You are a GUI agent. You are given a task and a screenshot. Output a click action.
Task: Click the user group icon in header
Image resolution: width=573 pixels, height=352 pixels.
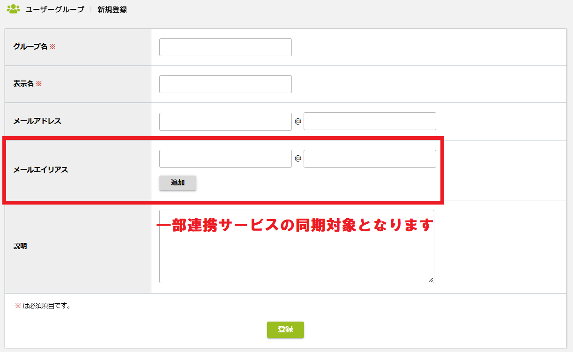[14, 8]
